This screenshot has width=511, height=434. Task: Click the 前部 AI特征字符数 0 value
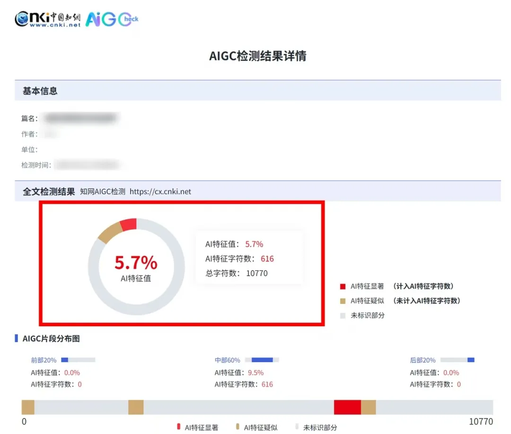pyautogui.click(x=80, y=384)
